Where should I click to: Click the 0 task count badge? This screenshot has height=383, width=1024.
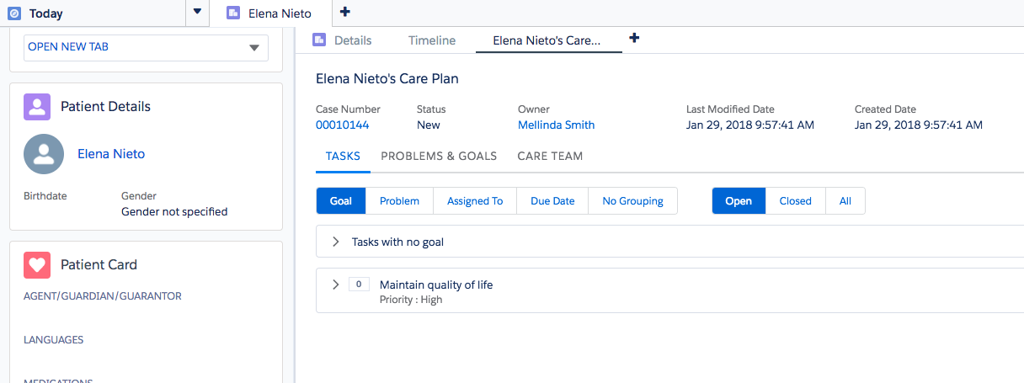tap(359, 285)
